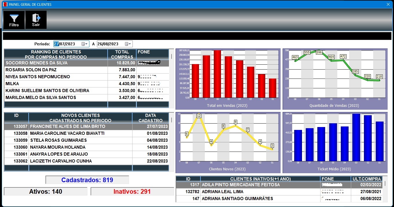Click data point 9 in new clients chart
394x207 pixels.
coord(235,122)
